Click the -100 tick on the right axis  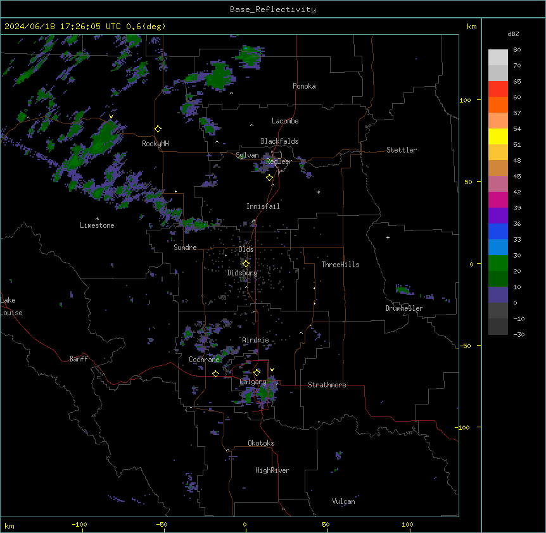(x=463, y=427)
